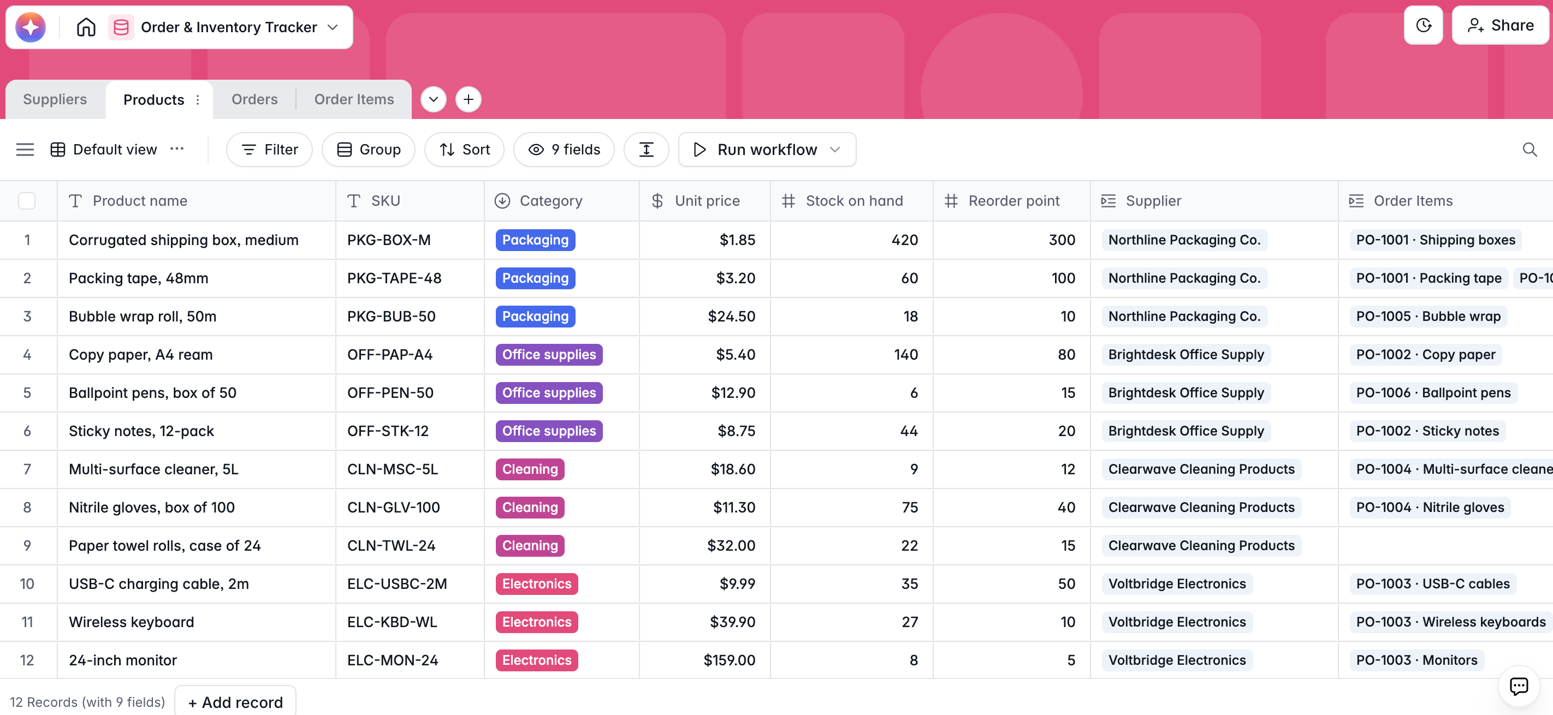Add a new table with plus icon
This screenshot has height=715, width=1553.
[x=469, y=99]
